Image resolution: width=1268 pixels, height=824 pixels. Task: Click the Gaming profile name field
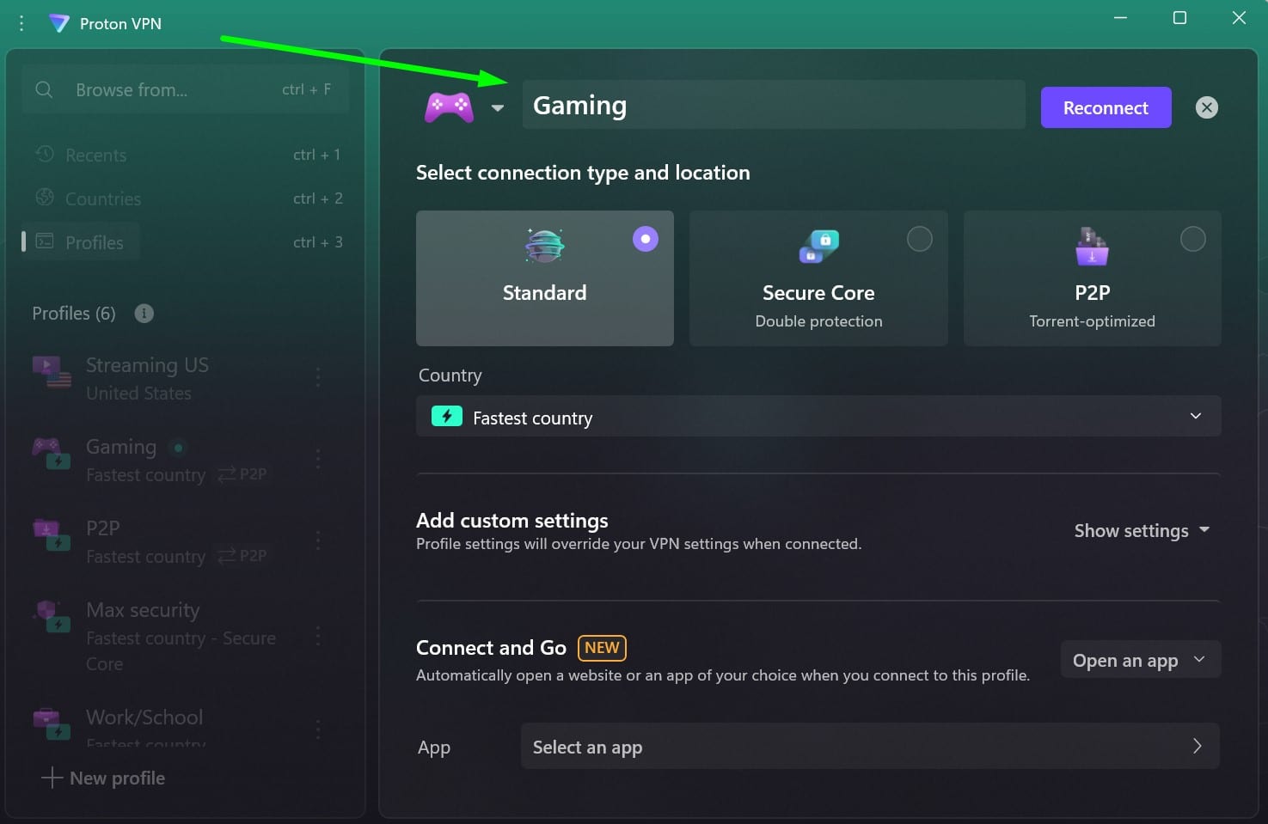(x=774, y=105)
